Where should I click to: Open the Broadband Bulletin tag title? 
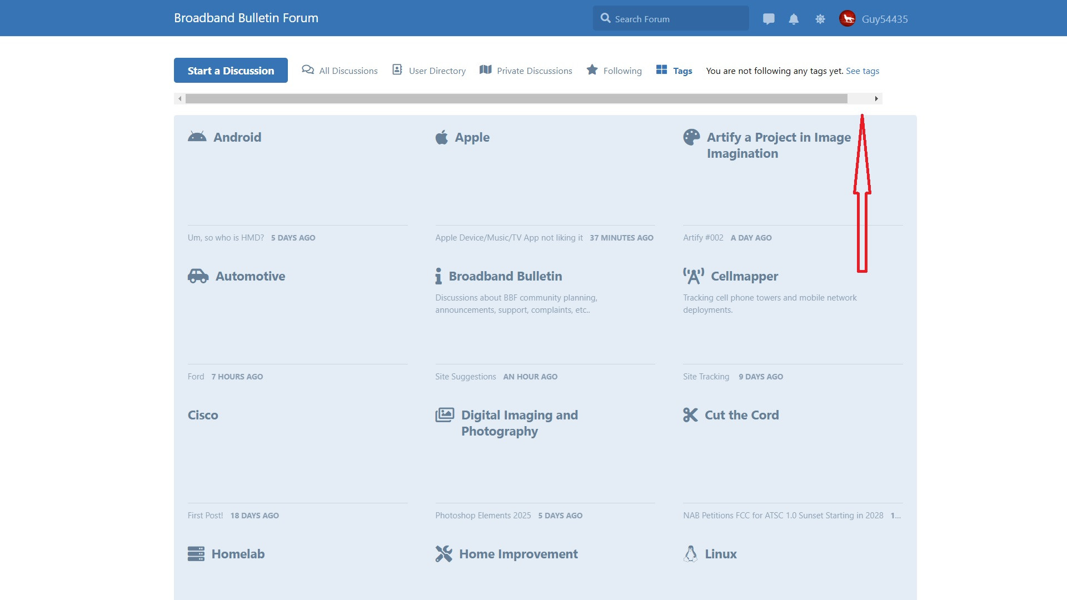505,276
